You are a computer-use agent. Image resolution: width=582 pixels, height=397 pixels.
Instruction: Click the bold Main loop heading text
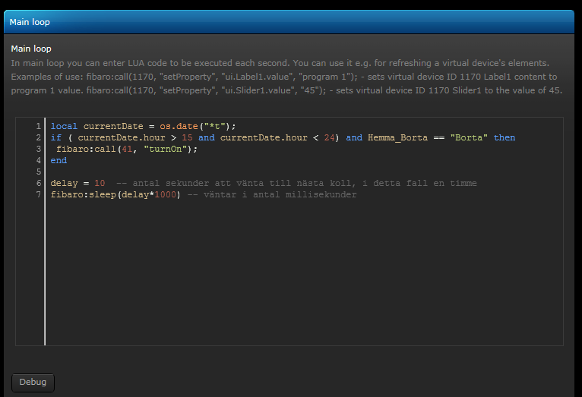tap(31, 49)
